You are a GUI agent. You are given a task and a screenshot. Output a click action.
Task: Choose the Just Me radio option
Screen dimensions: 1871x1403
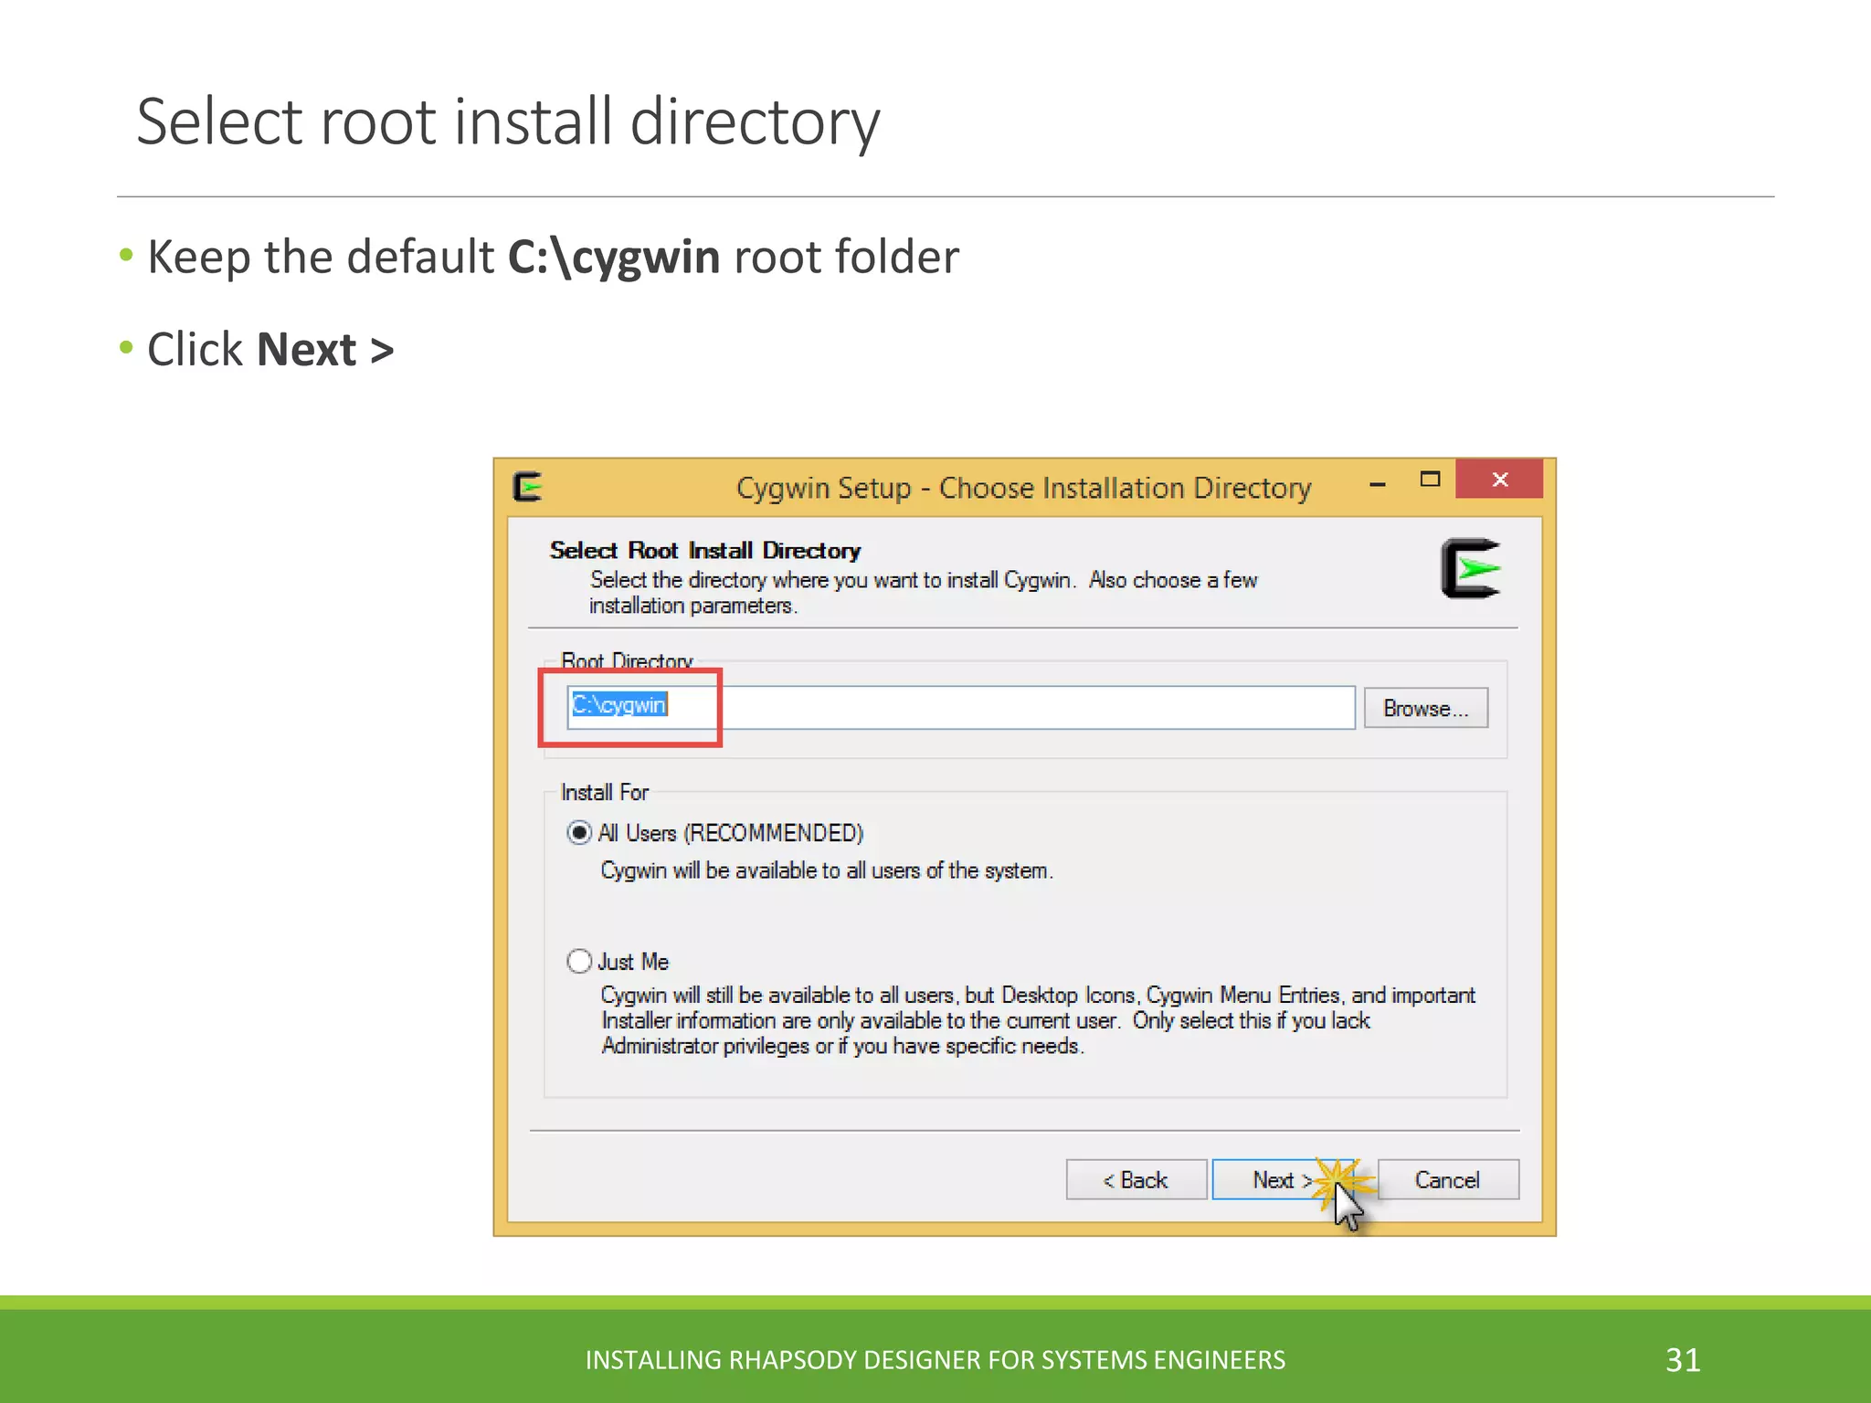(579, 961)
